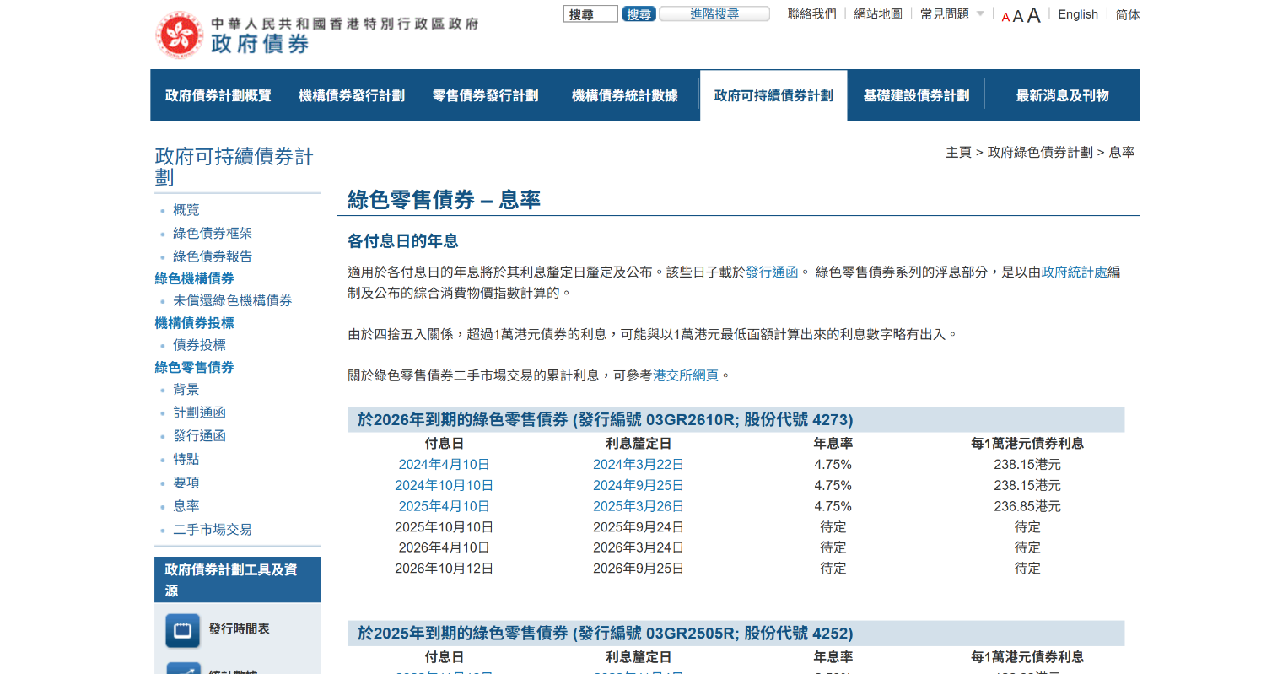Expand the dropdown arrow next to 常見問題

pyautogui.click(x=980, y=14)
